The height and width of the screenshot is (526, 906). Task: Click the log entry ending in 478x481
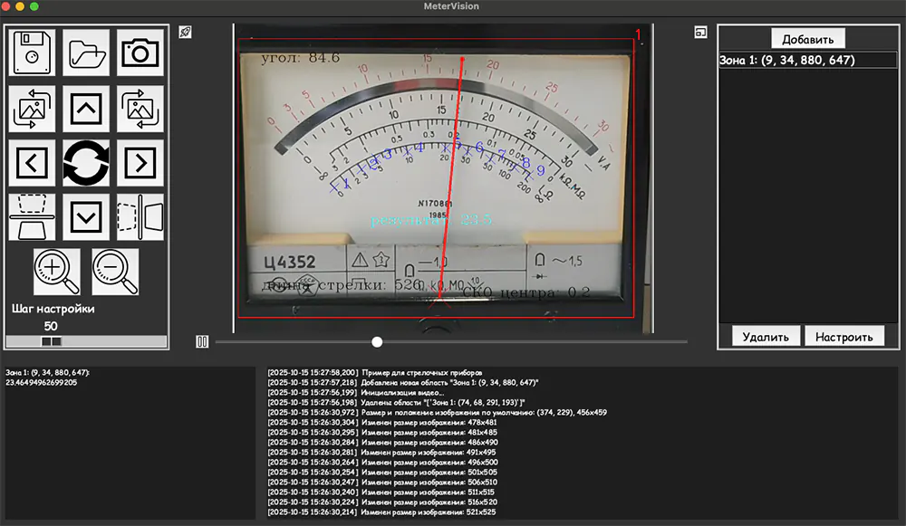382,422
